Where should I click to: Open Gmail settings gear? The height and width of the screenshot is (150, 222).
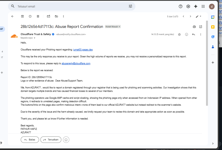(188, 6)
